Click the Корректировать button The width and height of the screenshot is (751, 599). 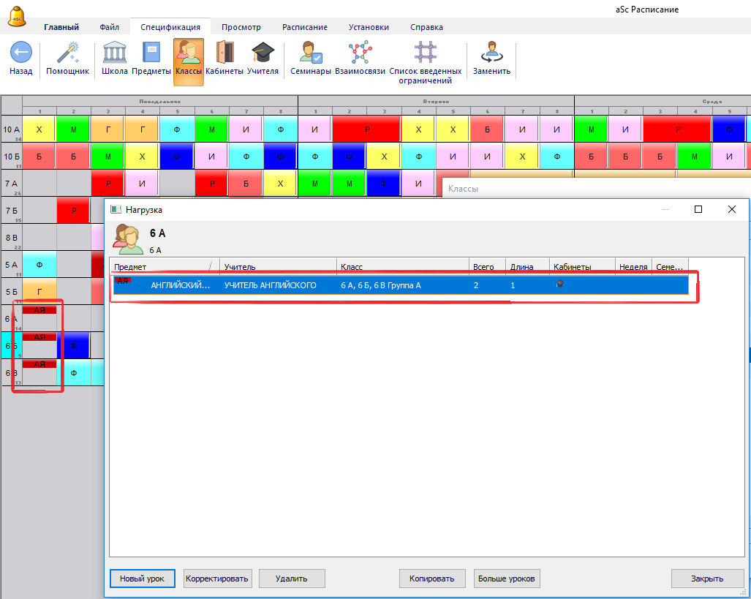pos(217,579)
